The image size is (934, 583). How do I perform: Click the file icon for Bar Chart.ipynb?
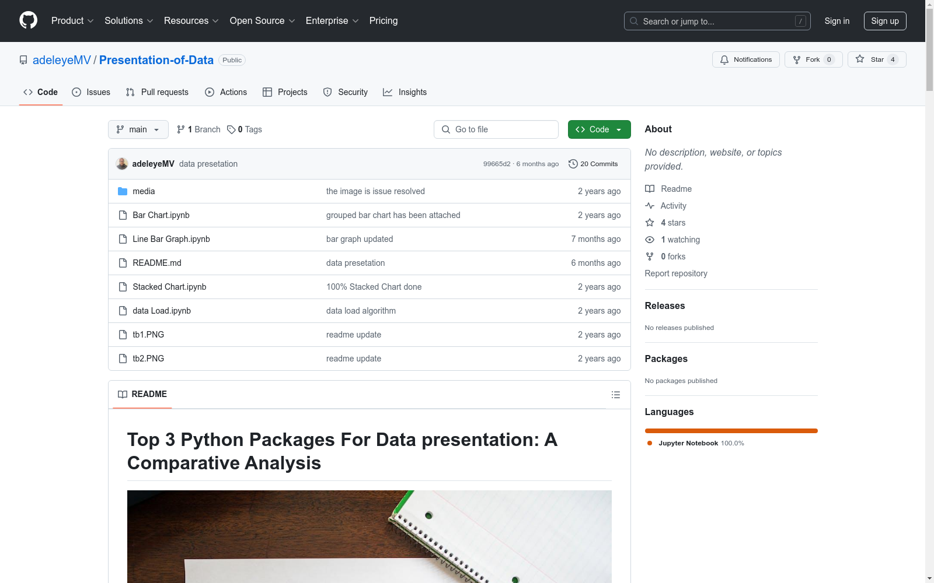pyautogui.click(x=123, y=215)
